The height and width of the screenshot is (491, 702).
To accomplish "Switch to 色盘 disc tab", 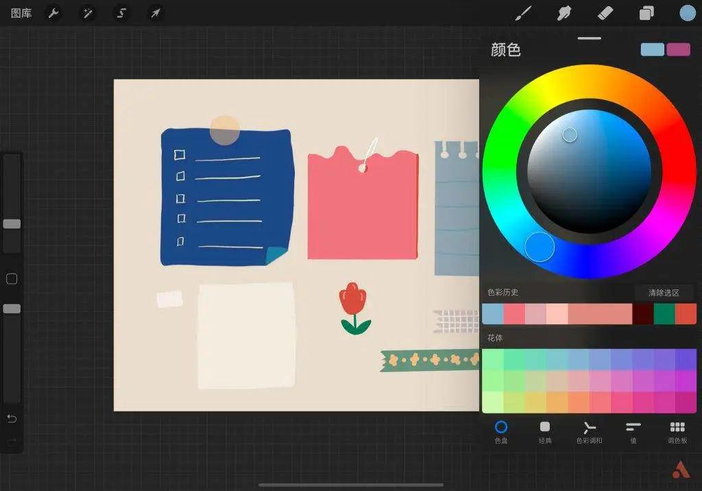I will [x=501, y=432].
